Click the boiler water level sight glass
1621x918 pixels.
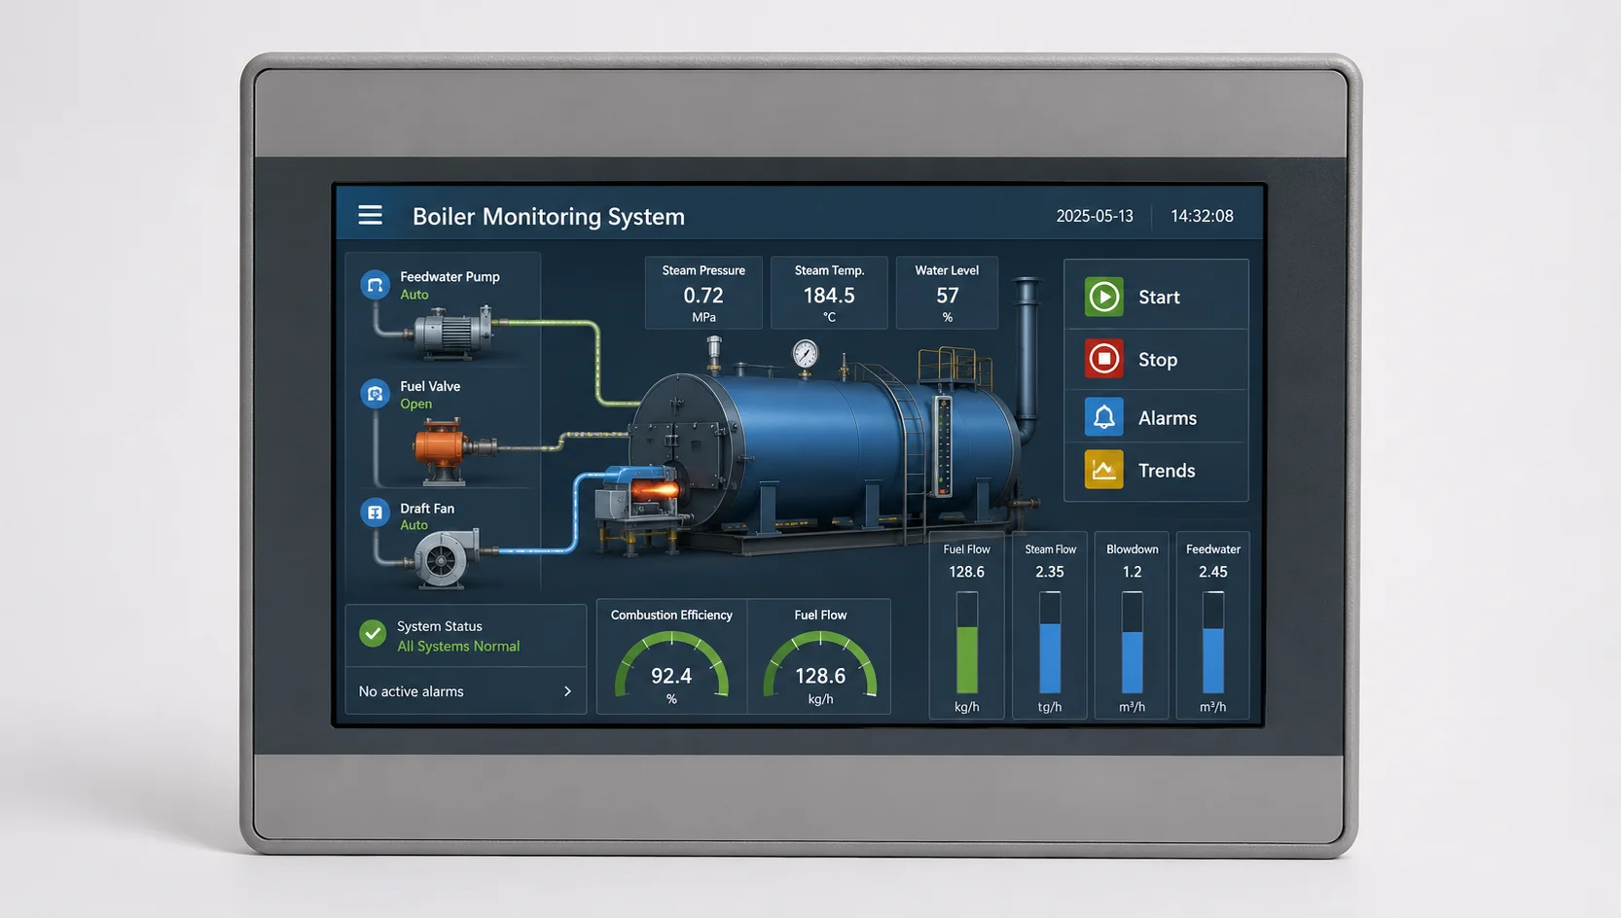tap(942, 444)
